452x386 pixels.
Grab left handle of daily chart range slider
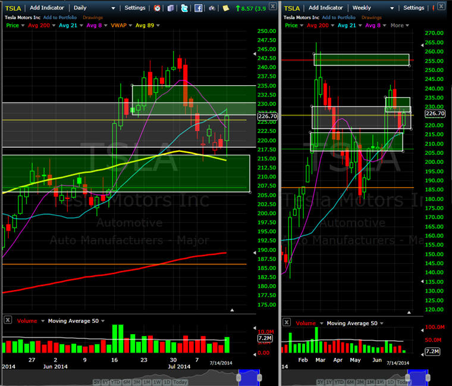coord(238,378)
